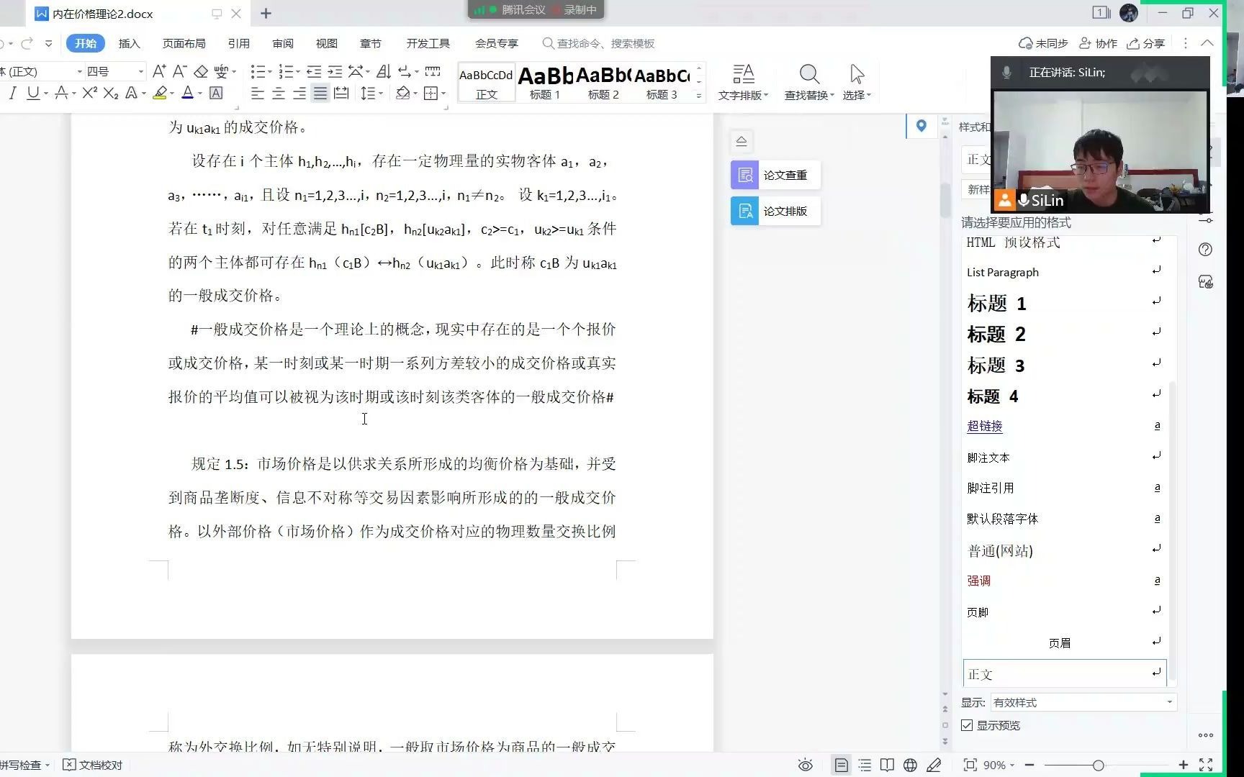
Task: Apply italic formatting
Action: click(x=12, y=93)
